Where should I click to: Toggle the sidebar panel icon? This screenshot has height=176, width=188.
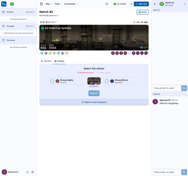point(42,4)
